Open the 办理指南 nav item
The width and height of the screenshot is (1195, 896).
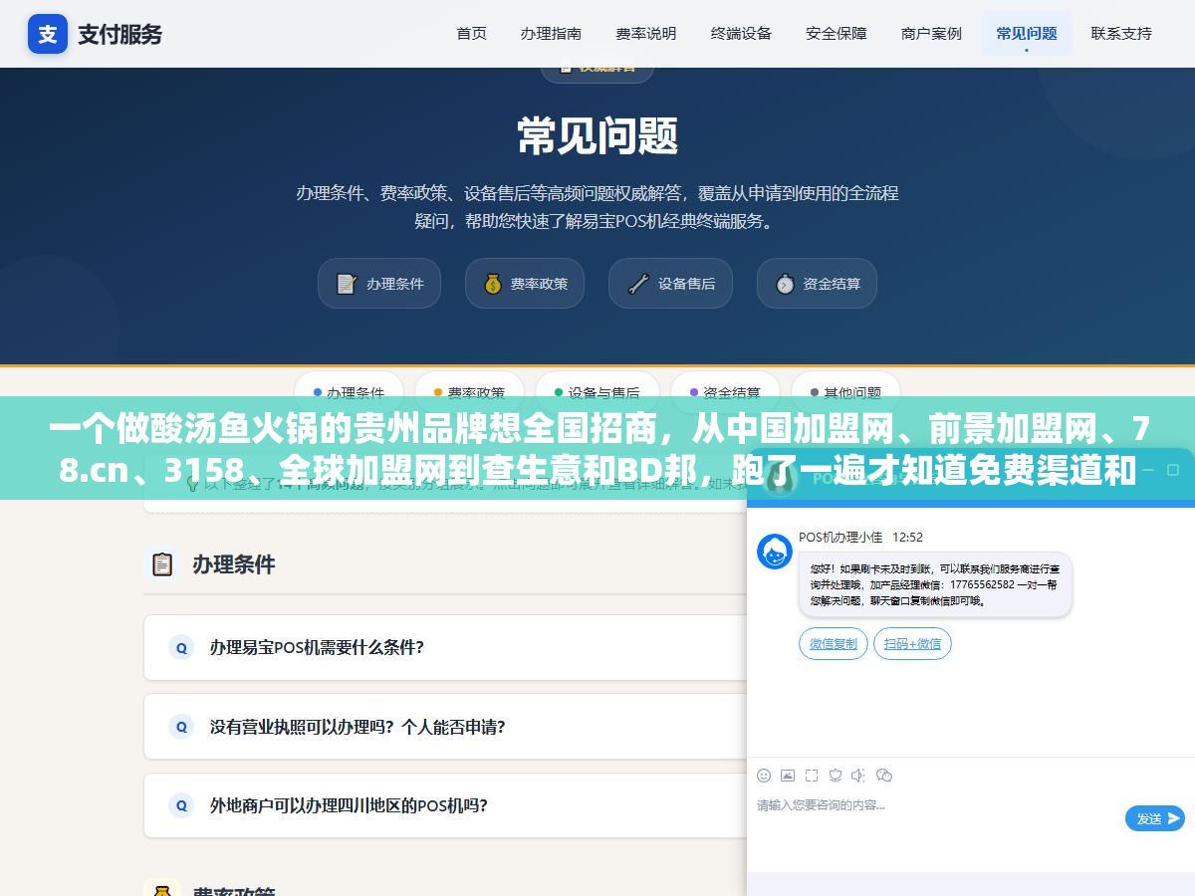tap(551, 33)
